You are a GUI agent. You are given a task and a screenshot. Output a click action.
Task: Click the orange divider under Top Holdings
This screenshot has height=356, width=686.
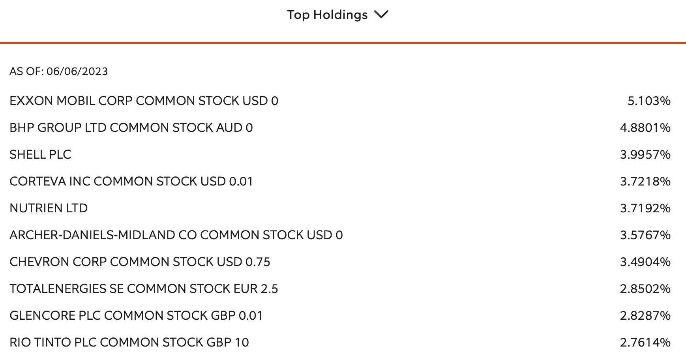tap(343, 43)
